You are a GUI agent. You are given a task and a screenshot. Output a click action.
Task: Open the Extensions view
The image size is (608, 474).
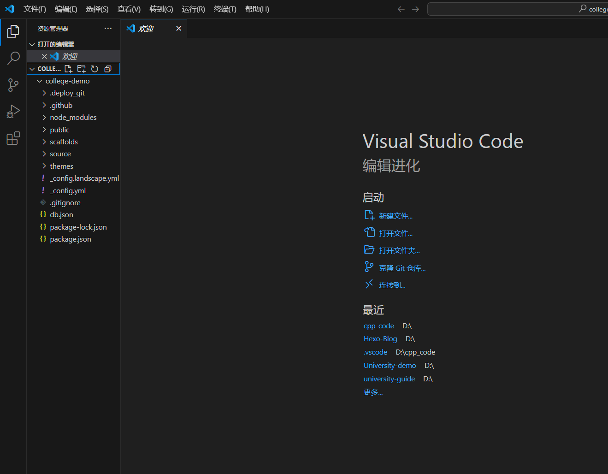[x=13, y=138]
